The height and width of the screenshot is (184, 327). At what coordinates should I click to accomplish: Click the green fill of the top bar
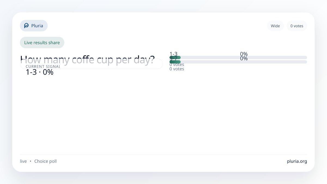pos(175,58)
